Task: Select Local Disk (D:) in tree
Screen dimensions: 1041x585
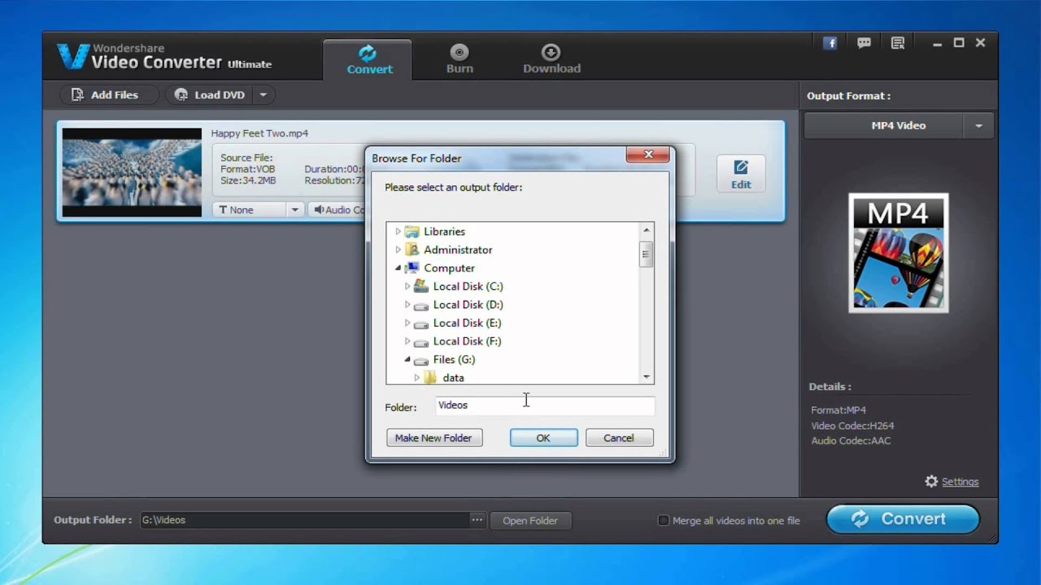Action: [468, 305]
